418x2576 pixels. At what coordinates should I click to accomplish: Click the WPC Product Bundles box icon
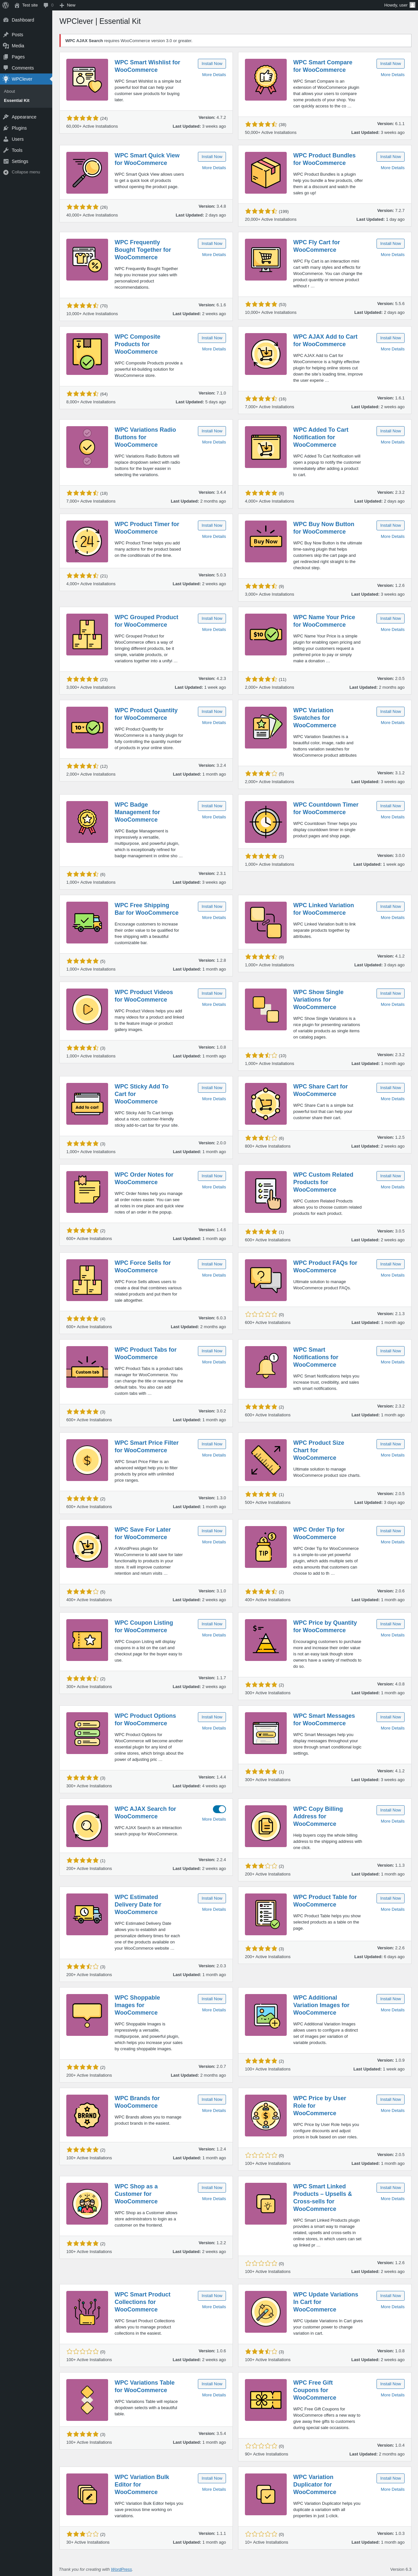266,173
